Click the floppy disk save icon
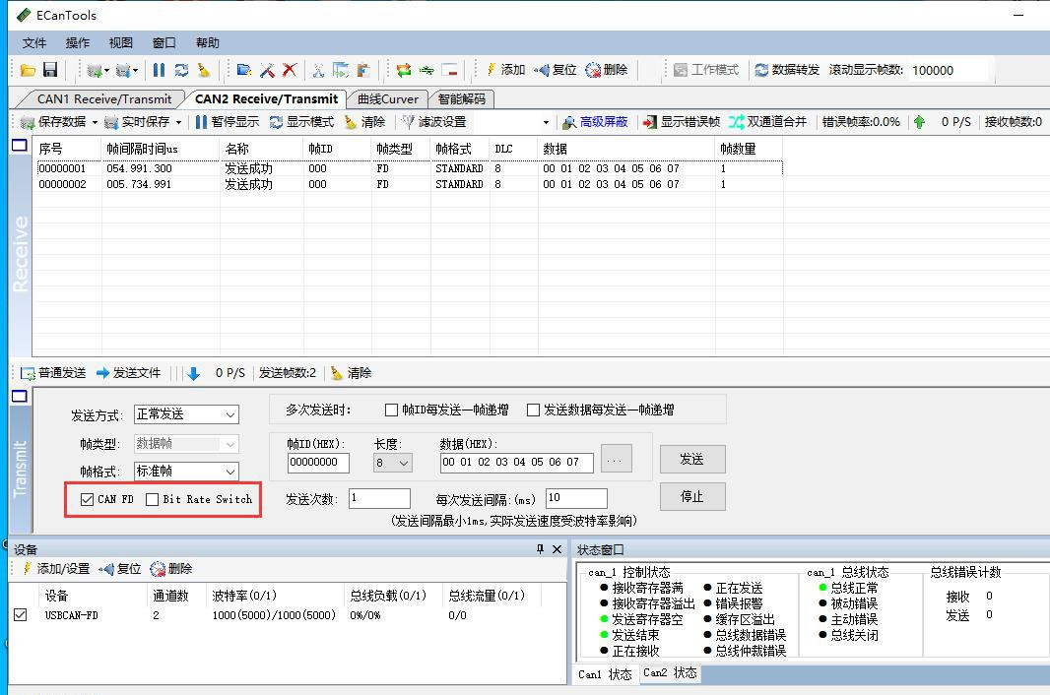Viewport: 1050px width, 695px height. point(49,70)
